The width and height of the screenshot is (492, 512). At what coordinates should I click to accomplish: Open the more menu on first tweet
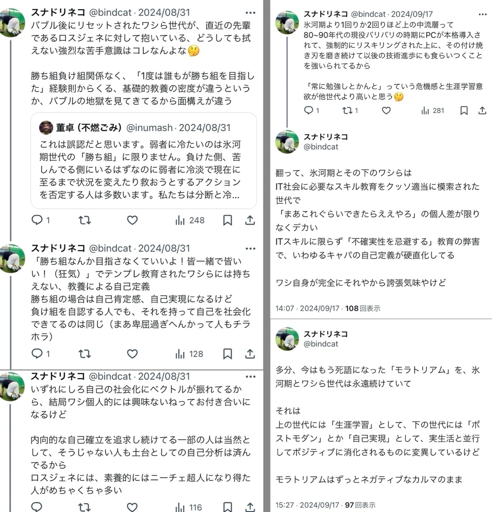[250, 13]
